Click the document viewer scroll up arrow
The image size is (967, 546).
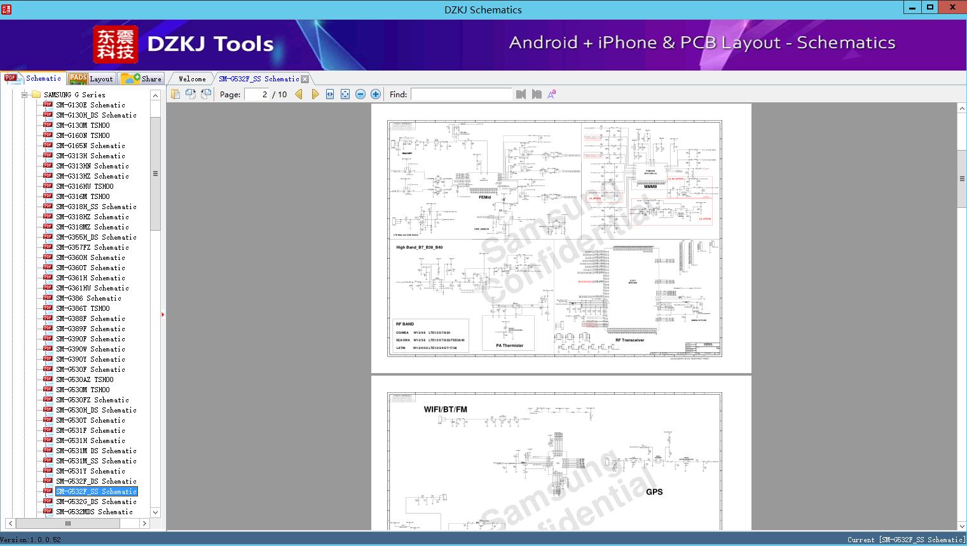962,109
